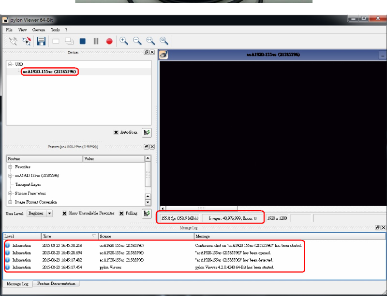Click the Zoom In magnifier icon
387x296 pixels.
point(124,41)
